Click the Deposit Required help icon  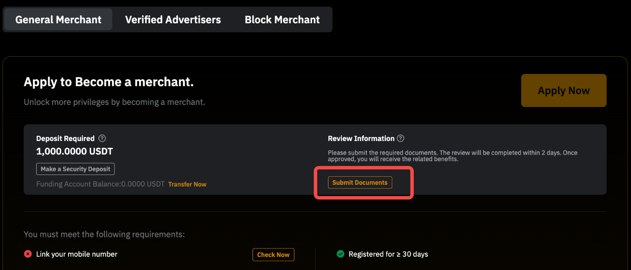click(x=102, y=138)
